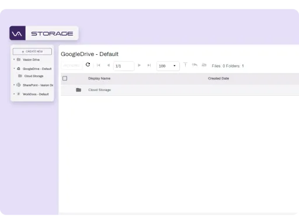299x224 pixels.
Task: Go to first page arrow
Action: point(99,65)
